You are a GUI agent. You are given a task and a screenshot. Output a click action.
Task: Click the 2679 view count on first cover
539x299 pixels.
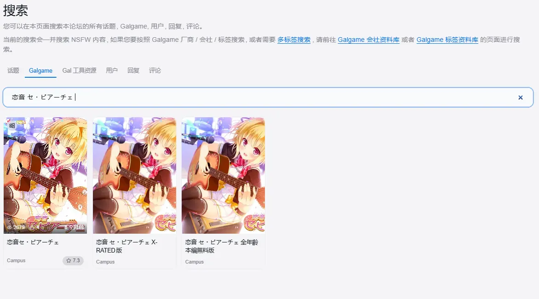[16, 227]
